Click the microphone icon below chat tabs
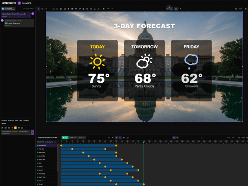The image size is (248, 186). (x=12, y=128)
